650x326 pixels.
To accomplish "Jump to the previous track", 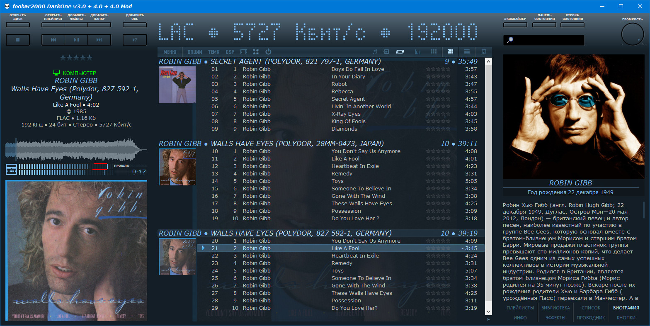I will pyautogui.click(x=53, y=40).
